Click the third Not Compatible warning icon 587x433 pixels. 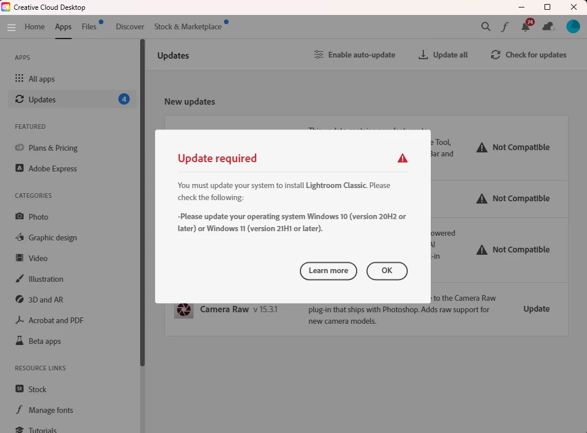(482, 250)
